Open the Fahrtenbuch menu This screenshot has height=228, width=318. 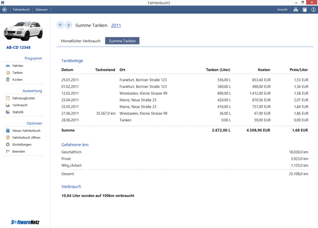click(21, 10)
